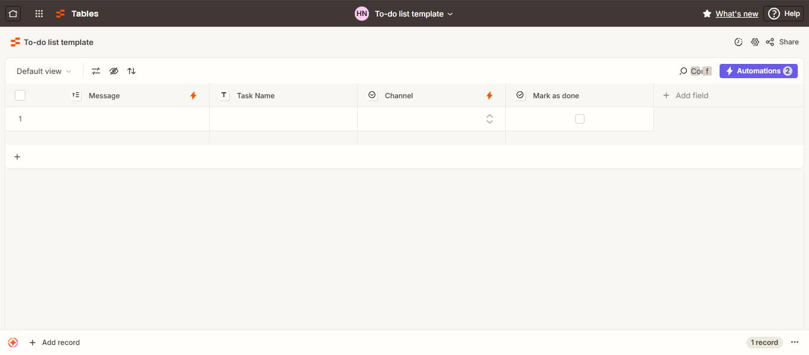This screenshot has width=809, height=355.
Task: Click the history clock icon near Share
Action: click(739, 42)
